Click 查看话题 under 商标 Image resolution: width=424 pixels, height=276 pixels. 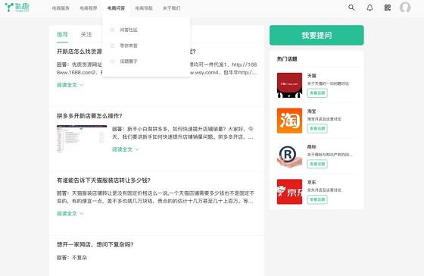point(317,164)
